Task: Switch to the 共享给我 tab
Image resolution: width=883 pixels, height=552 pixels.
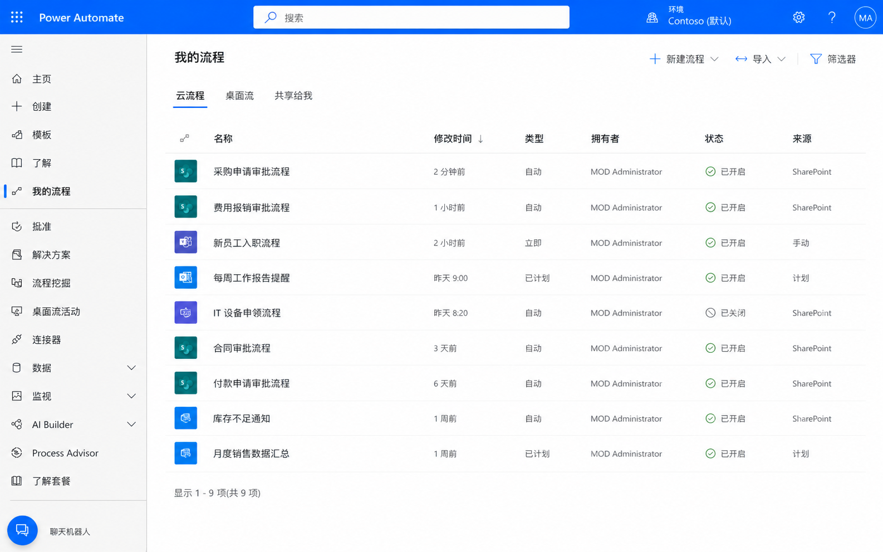Action: pyautogui.click(x=293, y=96)
